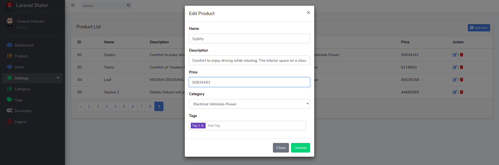Select the Product sidebar icon
Screen dimensions: 499x165
click(x=10, y=56)
